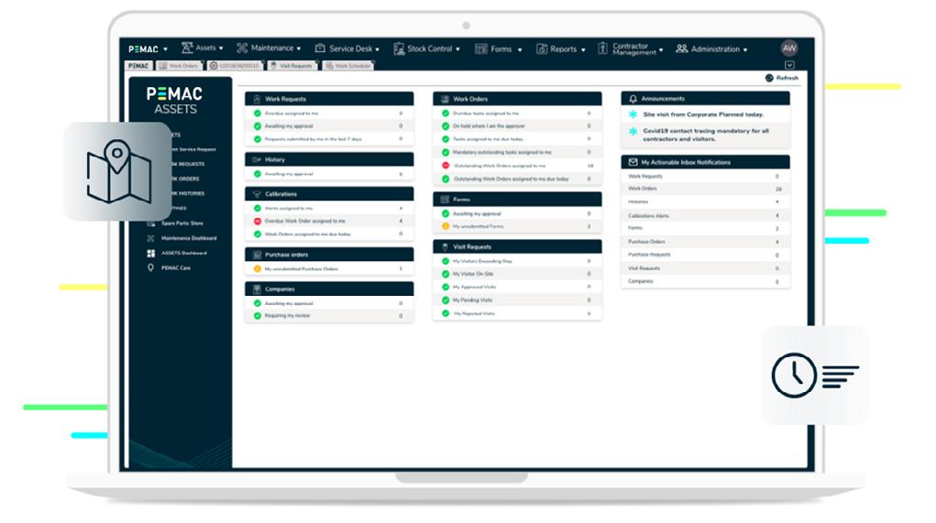Toggle the collapse chevron below the avatar

[789, 65]
